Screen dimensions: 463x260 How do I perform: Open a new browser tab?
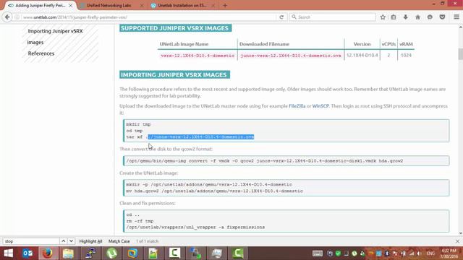[225, 5]
